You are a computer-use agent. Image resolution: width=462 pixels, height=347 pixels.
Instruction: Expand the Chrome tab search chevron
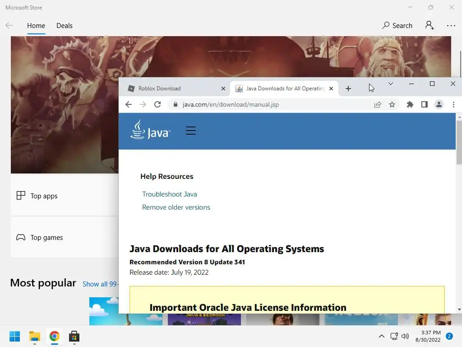pos(391,84)
